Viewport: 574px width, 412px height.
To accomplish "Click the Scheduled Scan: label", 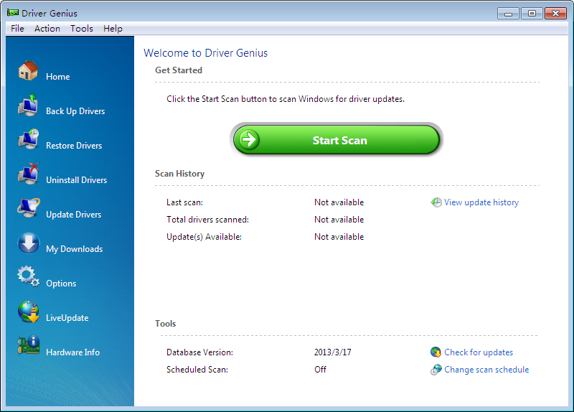I will coord(197,369).
